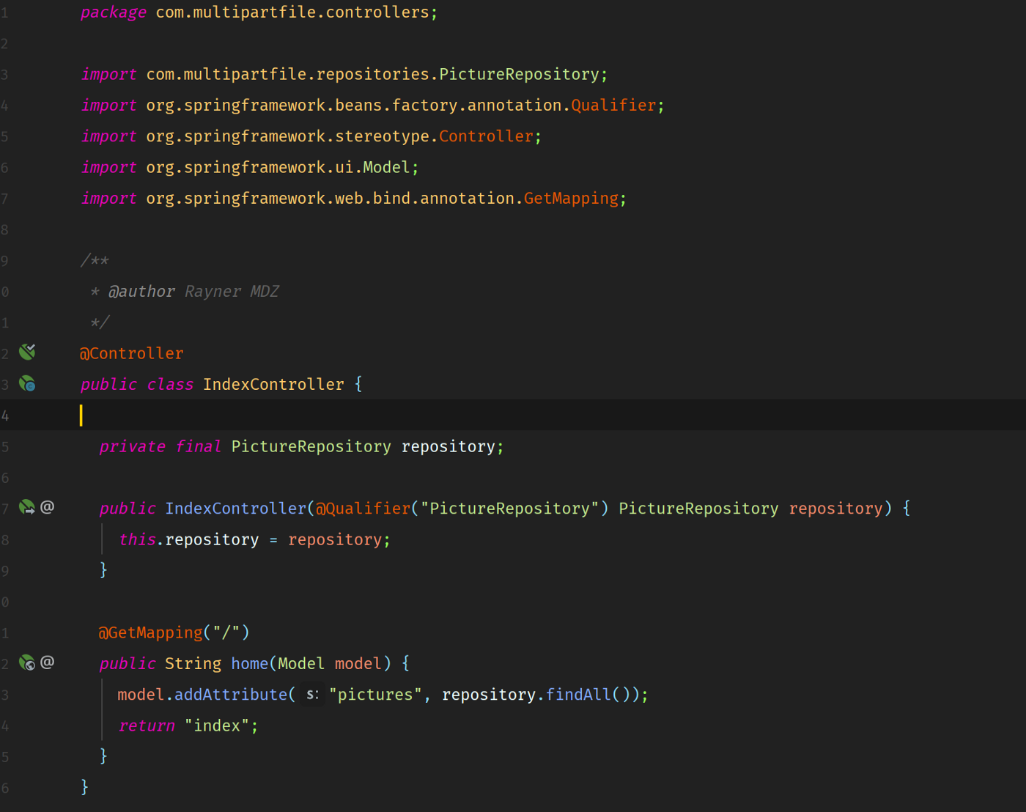Click the Controller class name in the import
Image resolution: width=1026 pixels, height=812 pixels.
tap(486, 136)
